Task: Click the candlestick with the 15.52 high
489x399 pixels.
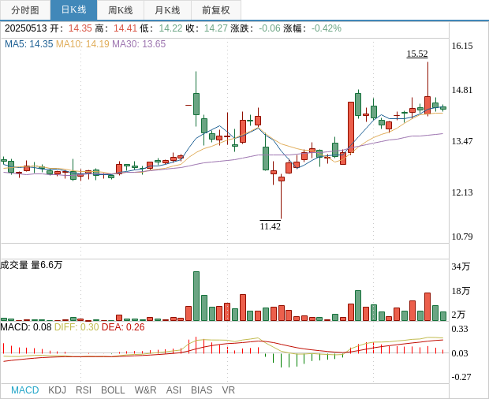Action: click(427, 105)
